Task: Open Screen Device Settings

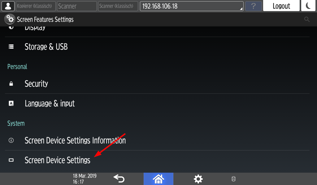Action: tap(157, 160)
